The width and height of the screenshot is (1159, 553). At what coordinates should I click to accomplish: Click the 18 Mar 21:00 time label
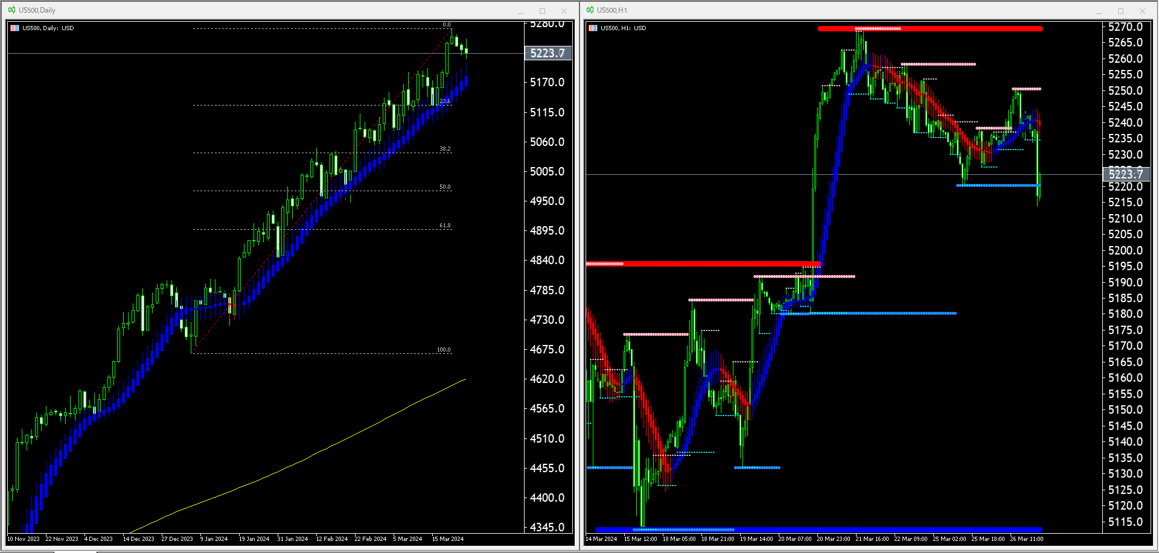(718, 539)
